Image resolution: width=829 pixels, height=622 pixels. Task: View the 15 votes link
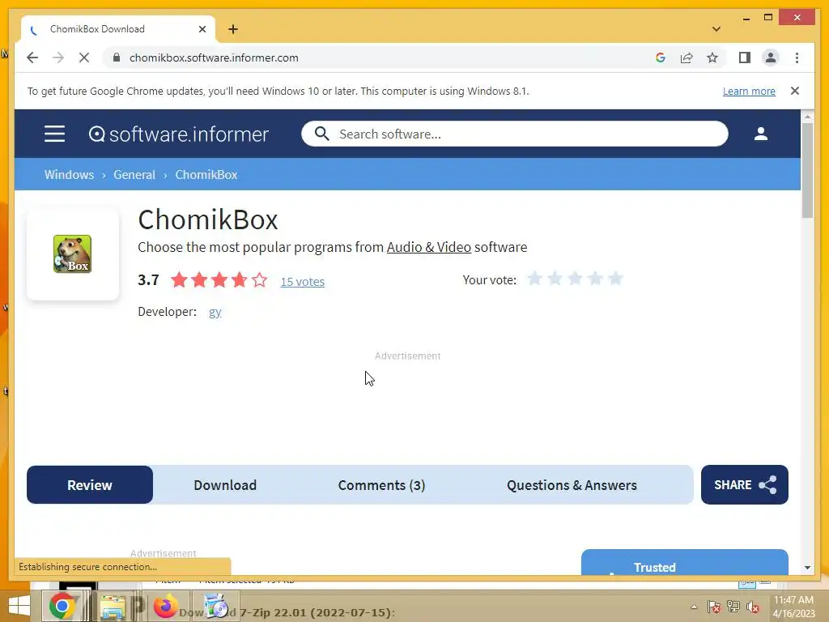[x=303, y=281]
